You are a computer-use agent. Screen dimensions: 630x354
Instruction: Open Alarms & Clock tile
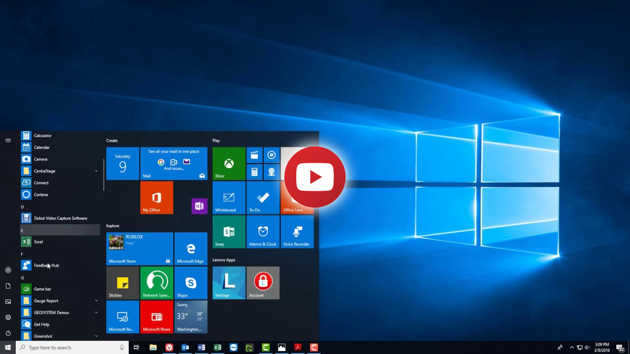263,232
